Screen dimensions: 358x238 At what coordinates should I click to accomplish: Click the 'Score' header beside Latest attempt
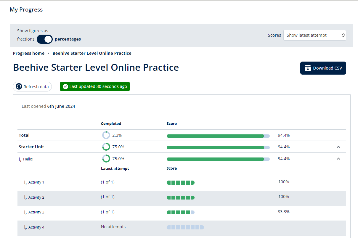pos(172,168)
